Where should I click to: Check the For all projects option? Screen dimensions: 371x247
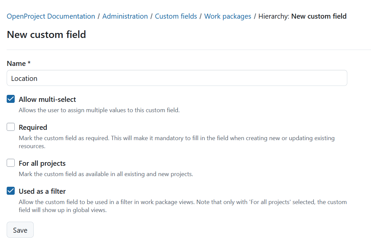coord(10,162)
